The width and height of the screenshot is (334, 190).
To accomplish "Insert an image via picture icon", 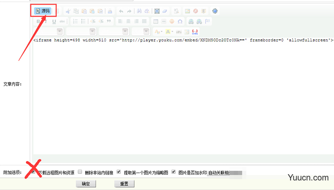I will (187, 11).
